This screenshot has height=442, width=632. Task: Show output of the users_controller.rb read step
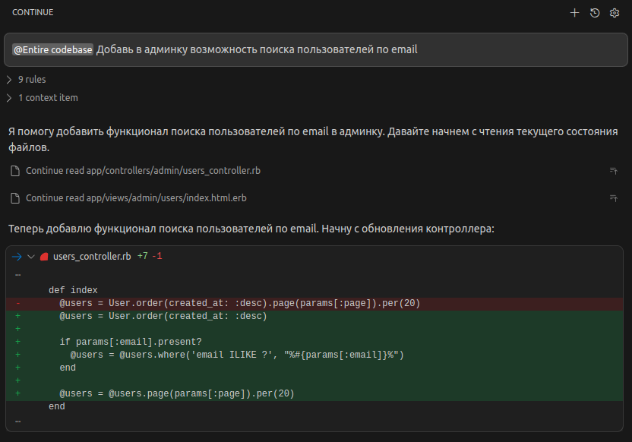coord(614,170)
